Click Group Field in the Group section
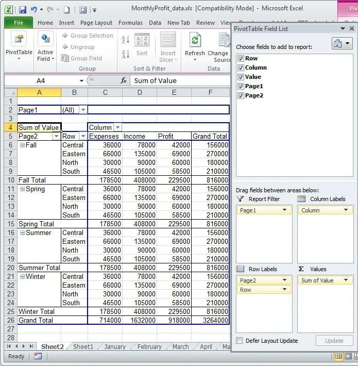Image resolution: width=358 pixels, height=366 pixels. pyautogui.click(x=81, y=58)
